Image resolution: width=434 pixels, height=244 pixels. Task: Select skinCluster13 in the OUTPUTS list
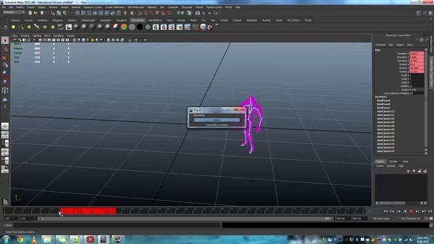pyautogui.click(x=386, y=111)
